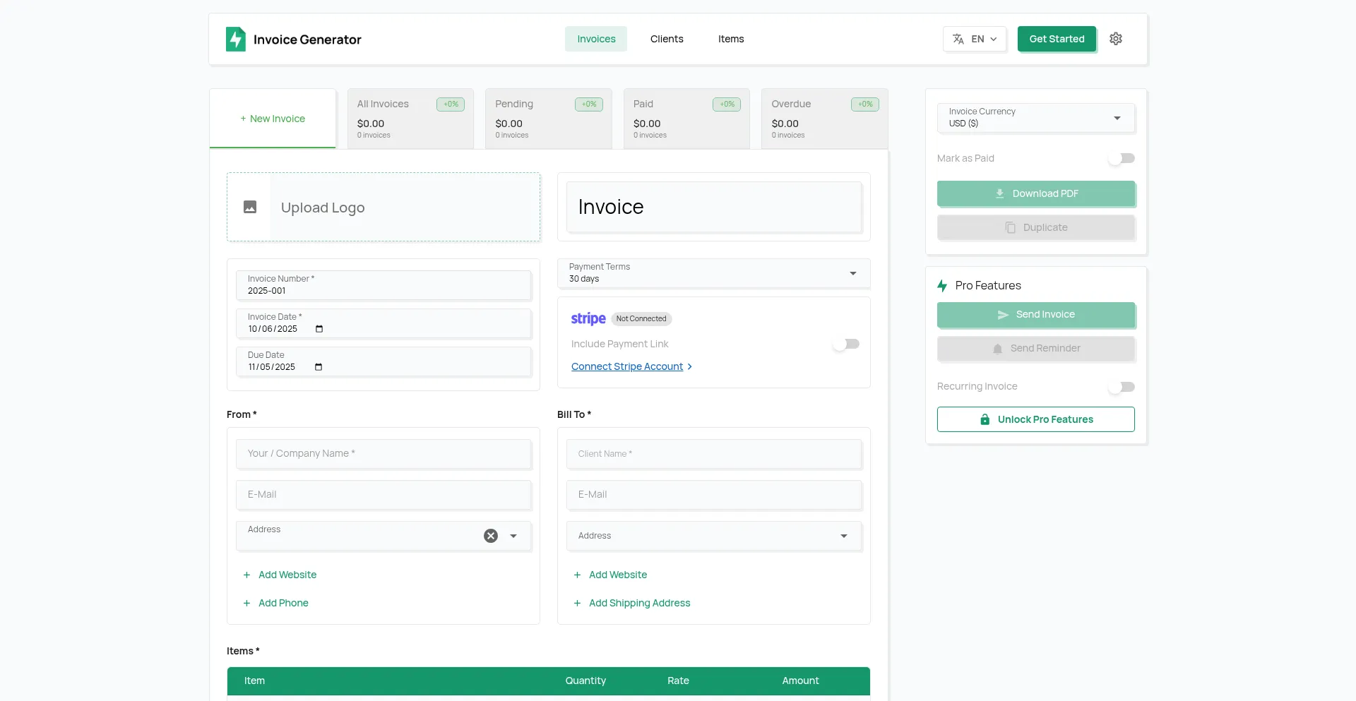Open the Due Date calendar picker

pos(319,367)
